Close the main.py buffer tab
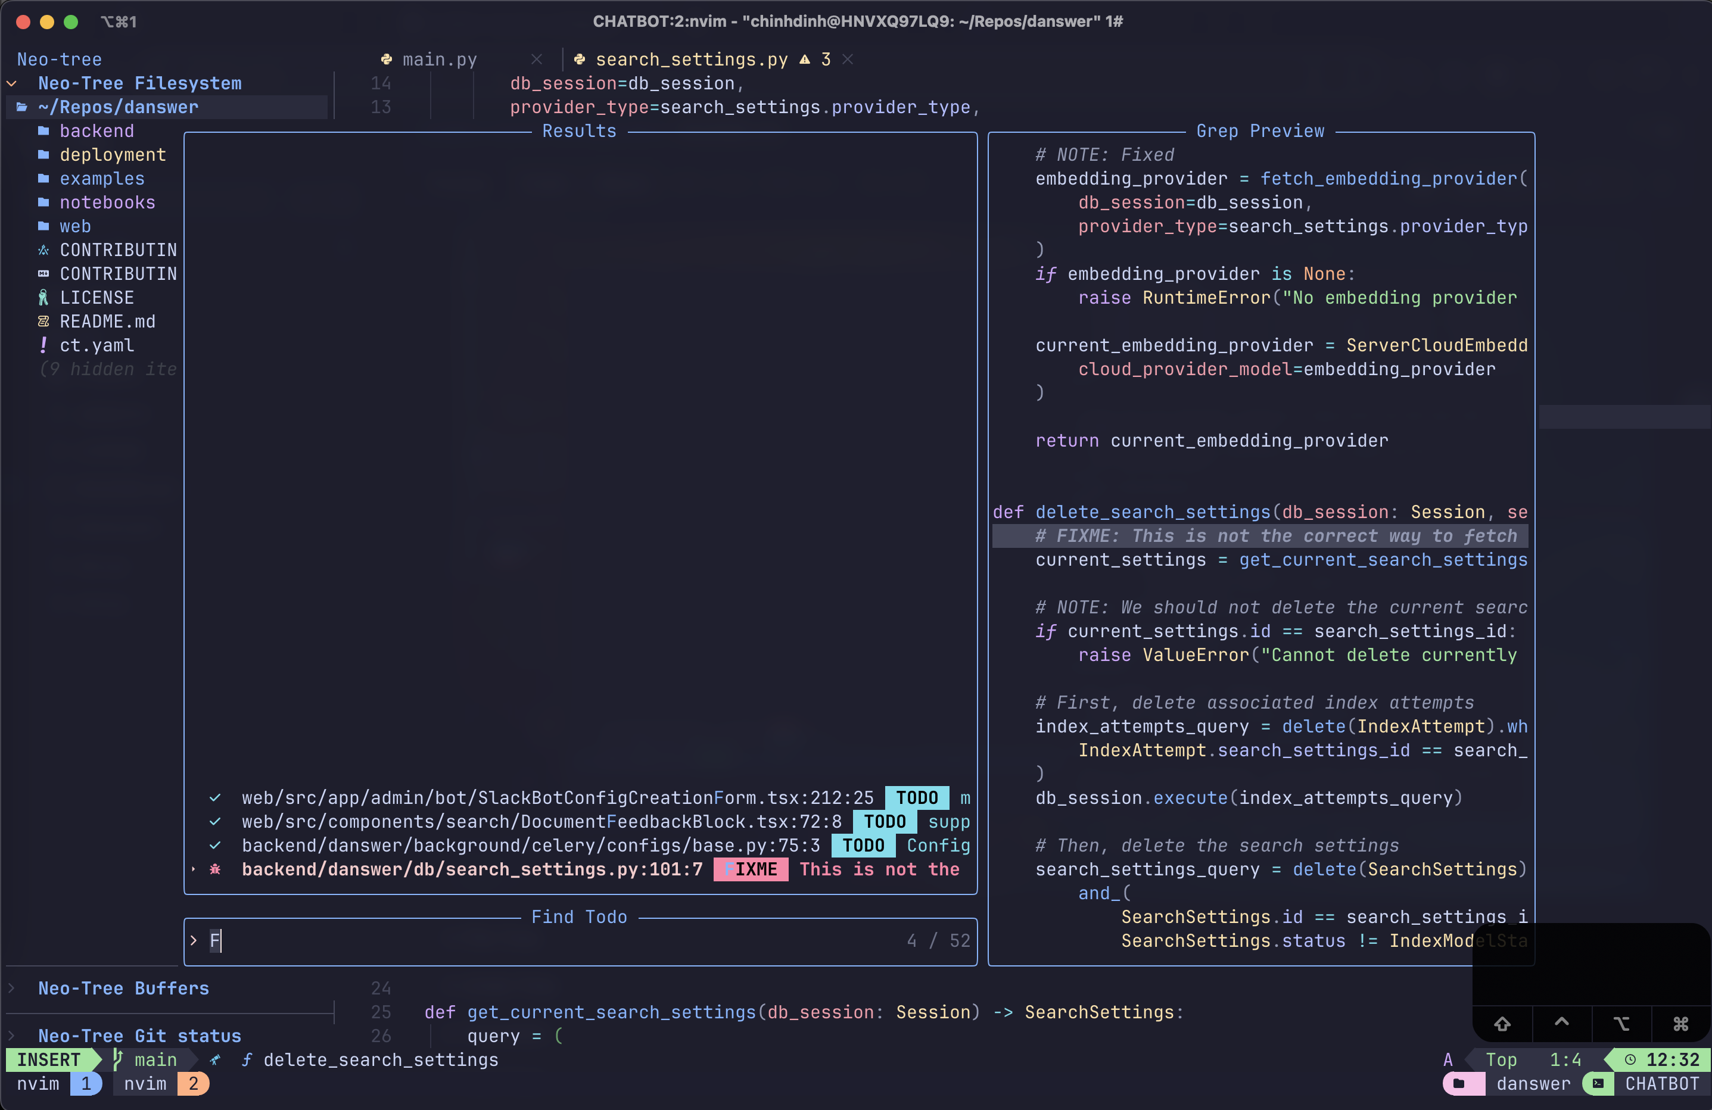1712x1110 pixels. point(537,60)
